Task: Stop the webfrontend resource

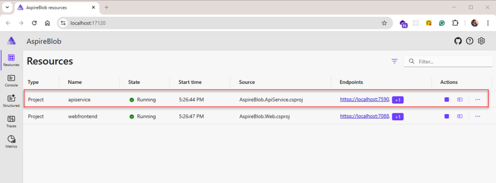Action: [x=447, y=116]
